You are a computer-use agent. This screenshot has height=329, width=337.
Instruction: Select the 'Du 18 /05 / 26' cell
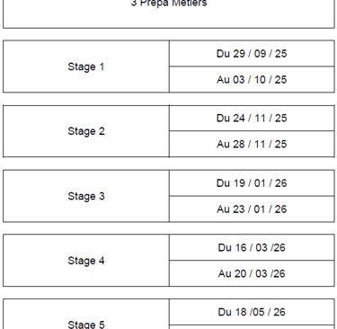tap(252, 312)
